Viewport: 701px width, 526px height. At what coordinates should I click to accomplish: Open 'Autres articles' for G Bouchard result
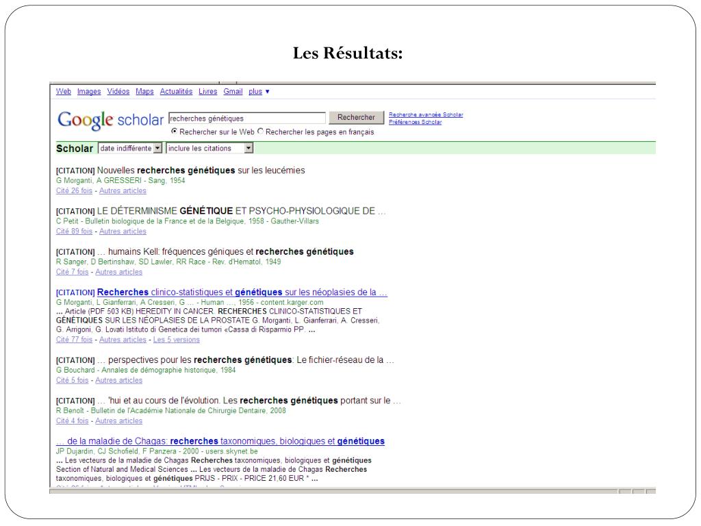118,380
